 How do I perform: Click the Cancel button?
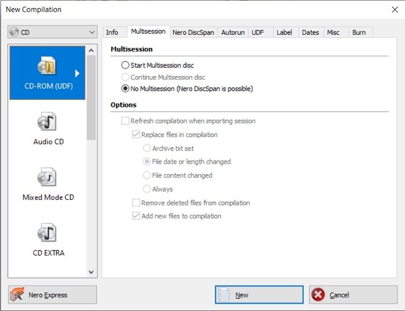pyautogui.click(x=353, y=294)
